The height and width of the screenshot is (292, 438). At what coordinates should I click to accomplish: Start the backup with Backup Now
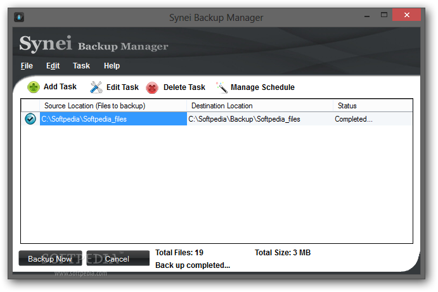50,258
